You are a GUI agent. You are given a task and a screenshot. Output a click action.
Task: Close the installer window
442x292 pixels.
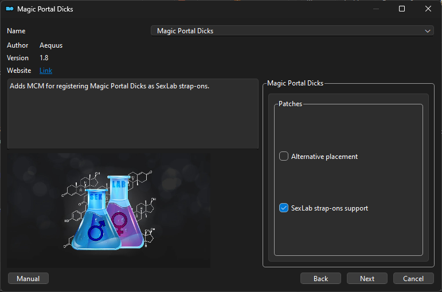(428, 9)
